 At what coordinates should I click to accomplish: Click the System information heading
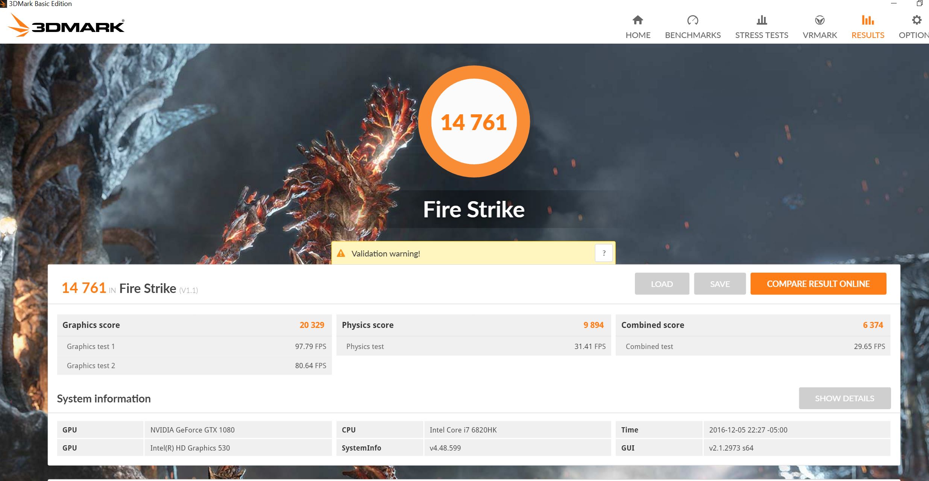104,399
